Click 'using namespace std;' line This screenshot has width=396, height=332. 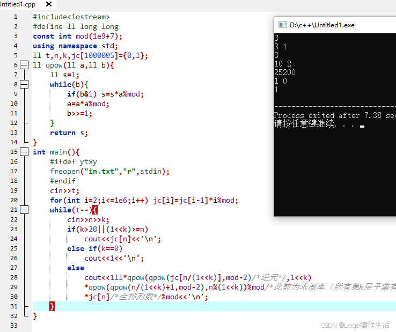75,46
